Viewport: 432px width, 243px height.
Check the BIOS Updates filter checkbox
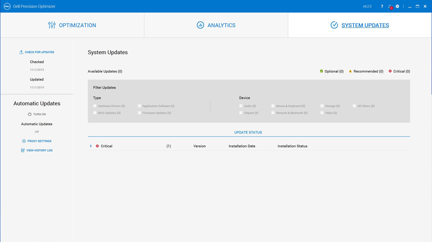[95, 113]
